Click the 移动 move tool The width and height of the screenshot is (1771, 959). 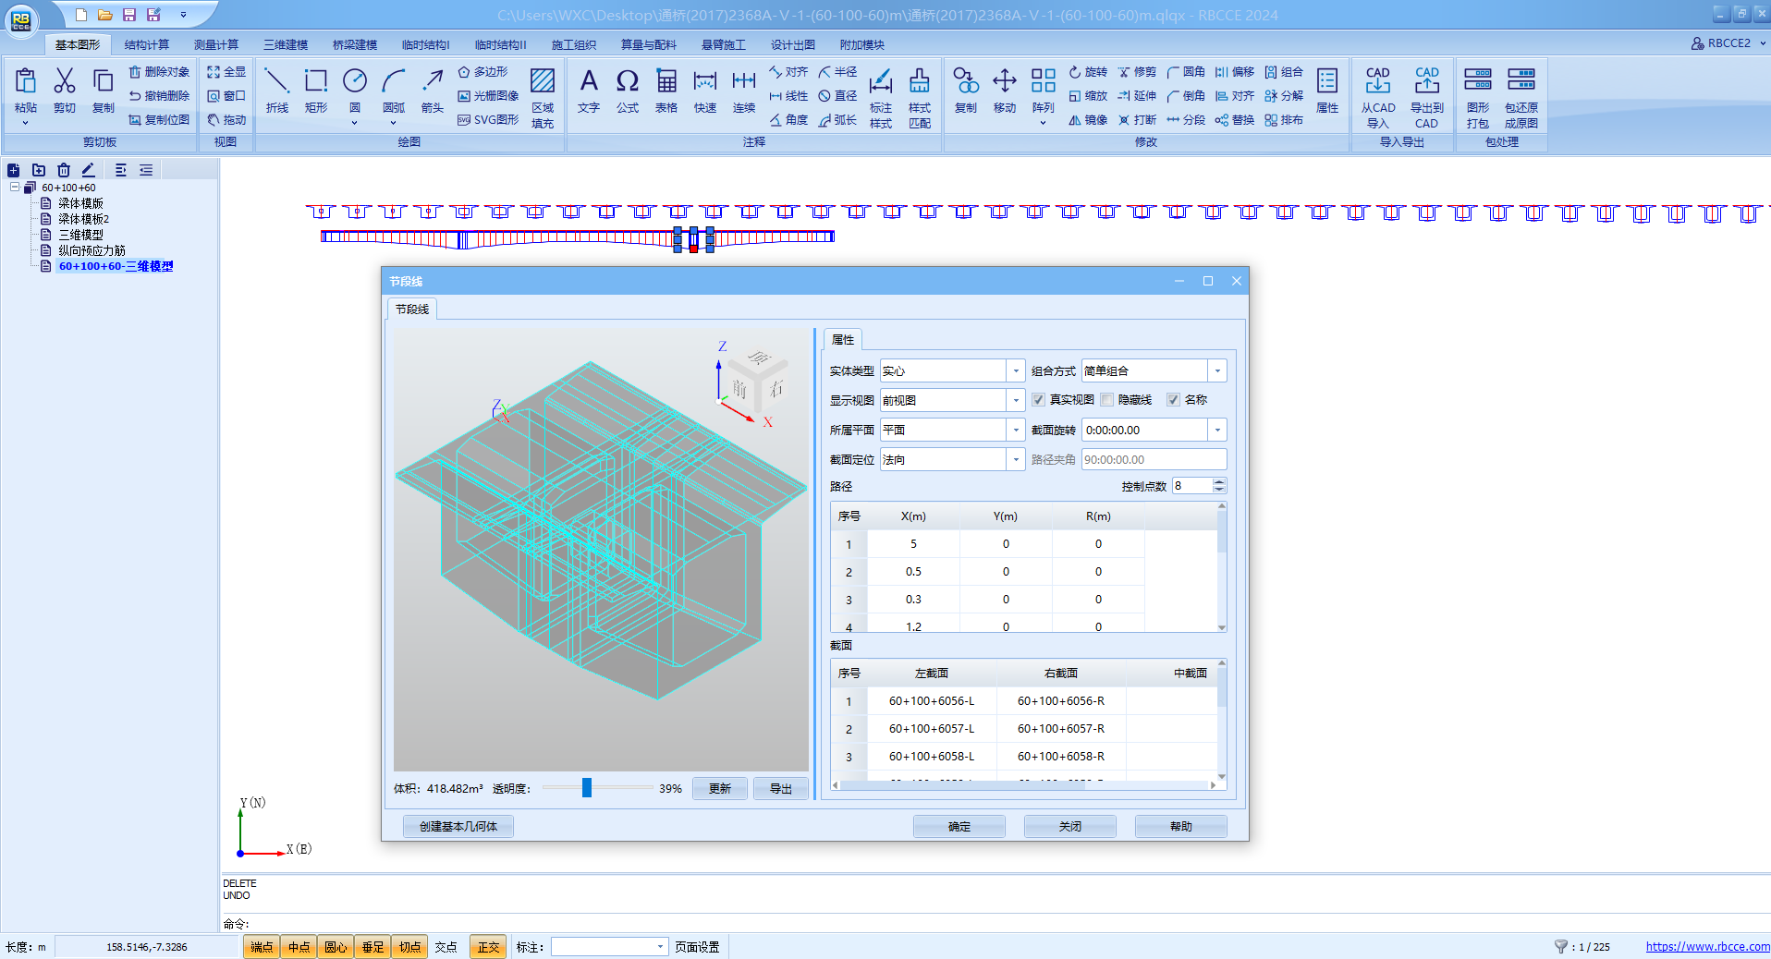[1005, 91]
